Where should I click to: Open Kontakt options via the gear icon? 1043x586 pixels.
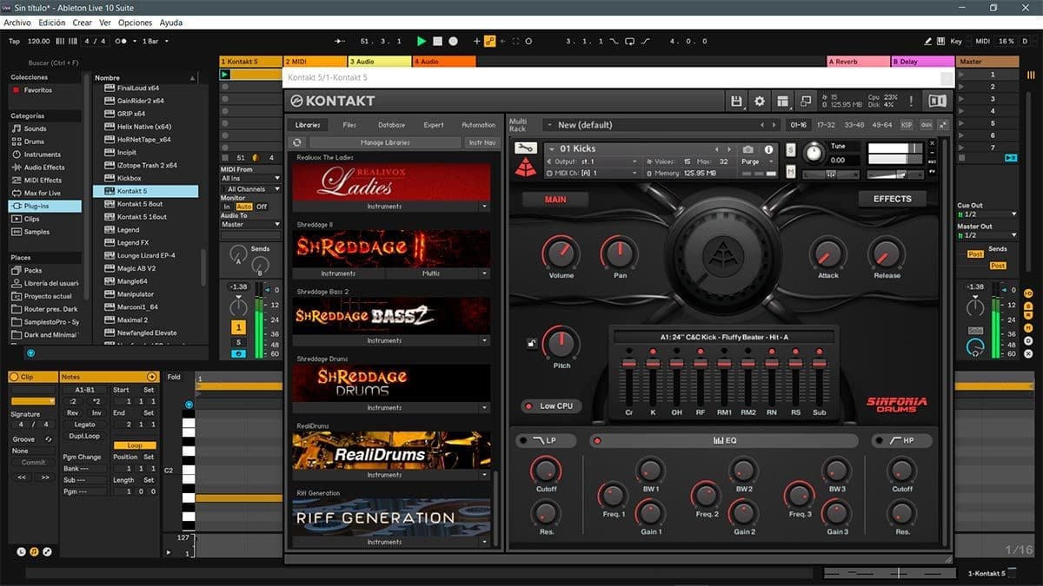click(760, 102)
